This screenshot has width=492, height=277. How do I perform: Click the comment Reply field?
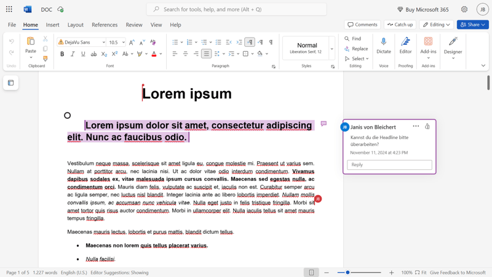[x=389, y=165]
